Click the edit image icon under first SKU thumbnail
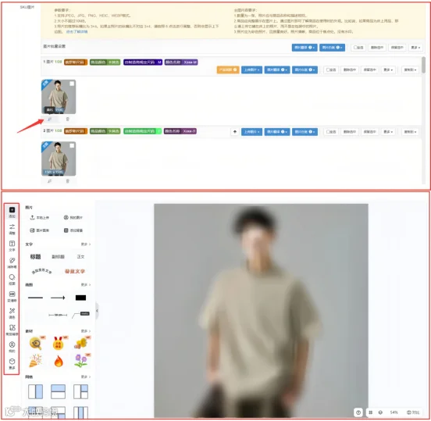Screen dimensions: 431x421 (x=49, y=119)
